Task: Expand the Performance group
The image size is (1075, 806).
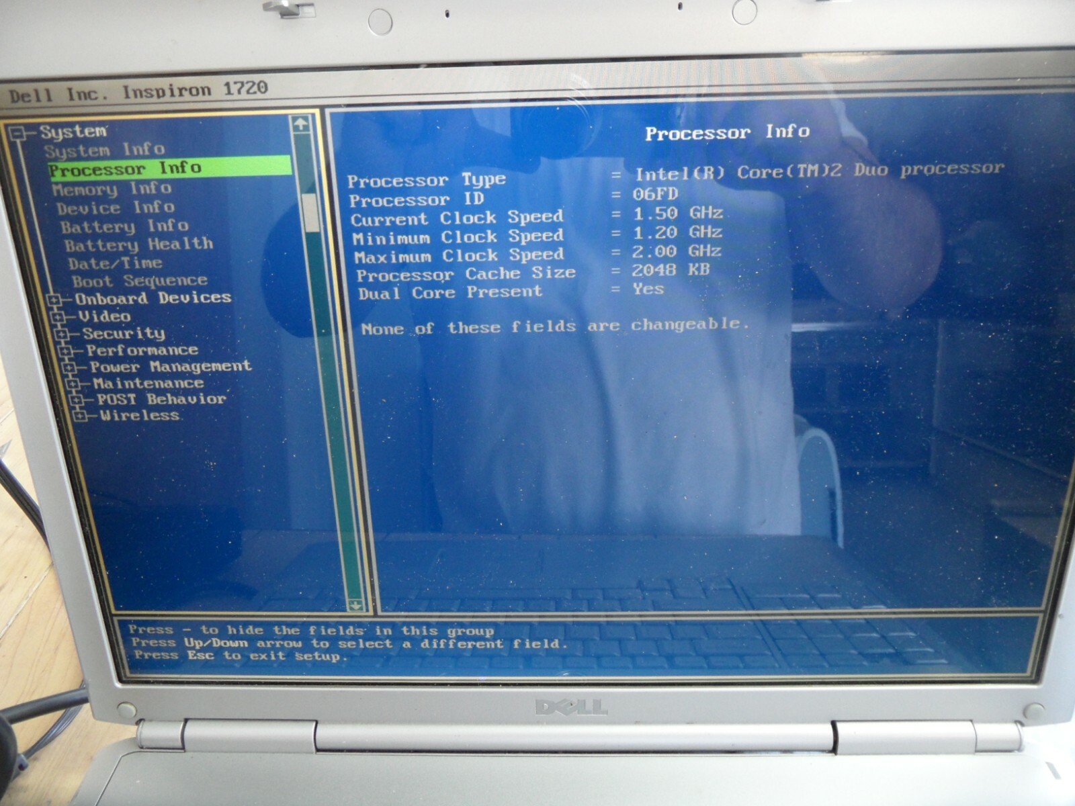Action: pos(66,351)
